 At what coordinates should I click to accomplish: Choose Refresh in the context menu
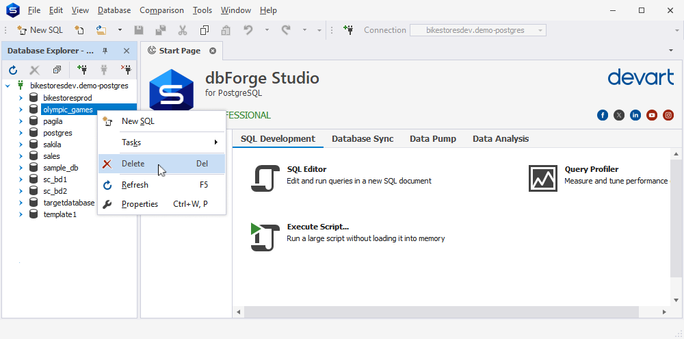click(x=161, y=185)
